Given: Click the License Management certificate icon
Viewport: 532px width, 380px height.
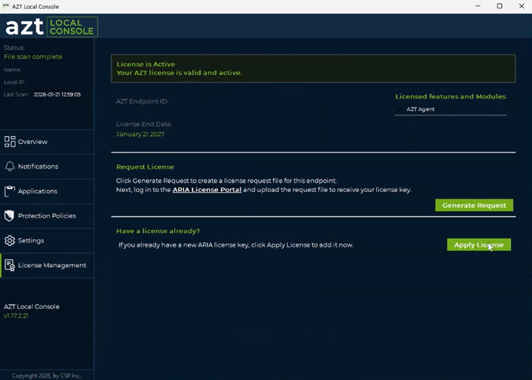Looking at the screenshot, I should (x=10, y=265).
